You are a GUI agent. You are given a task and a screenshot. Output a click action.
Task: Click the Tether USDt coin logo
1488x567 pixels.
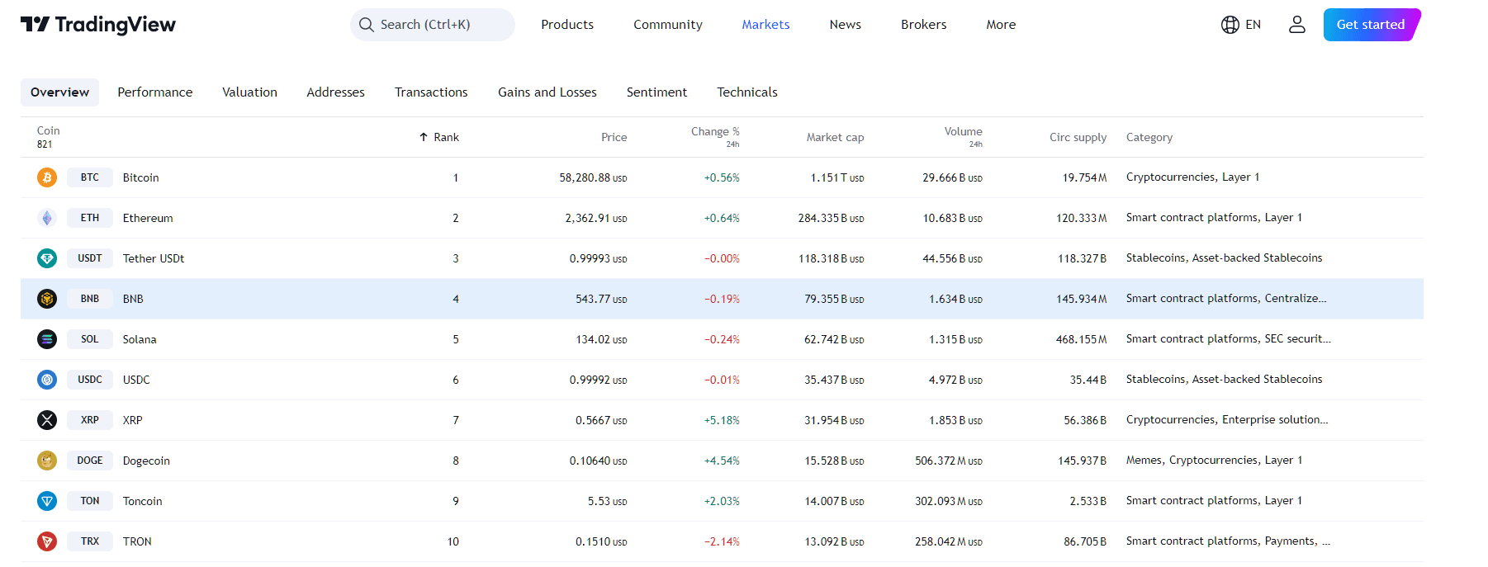click(x=47, y=258)
